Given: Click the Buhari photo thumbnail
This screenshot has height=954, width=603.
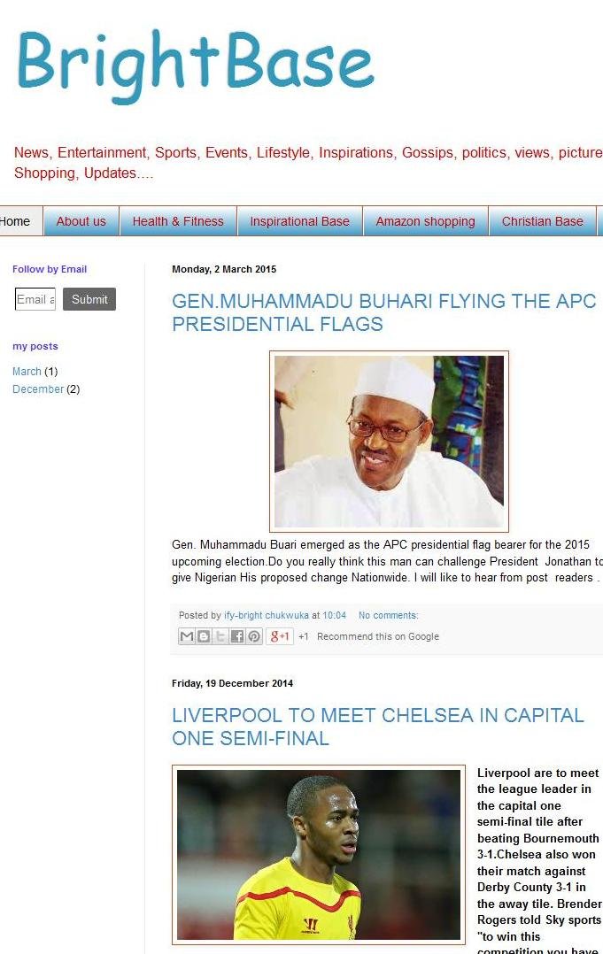Looking at the screenshot, I should tap(389, 442).
